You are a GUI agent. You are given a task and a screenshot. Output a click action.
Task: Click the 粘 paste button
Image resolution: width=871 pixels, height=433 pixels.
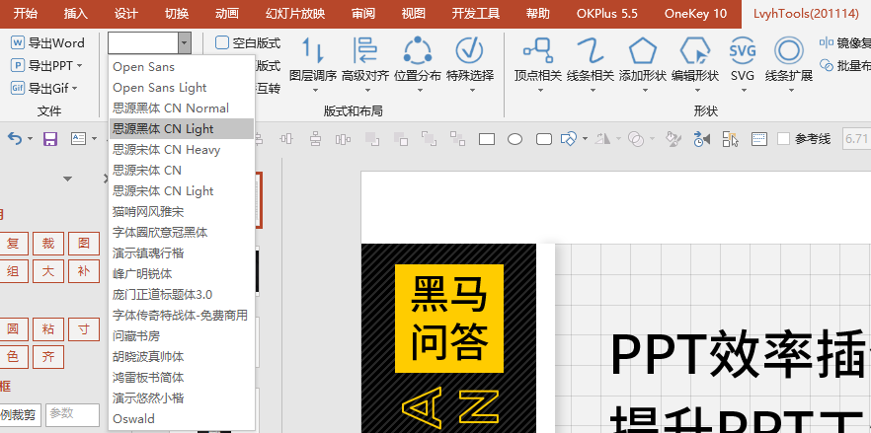point(48,329)
